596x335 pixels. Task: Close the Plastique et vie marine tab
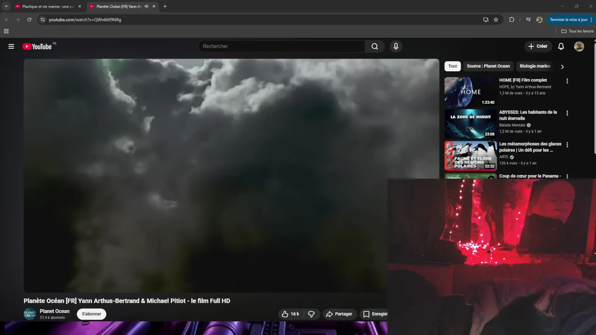(80, 7)
